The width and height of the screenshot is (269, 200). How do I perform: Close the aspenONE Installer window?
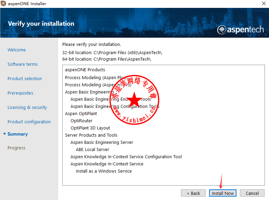tap(264, 3)
